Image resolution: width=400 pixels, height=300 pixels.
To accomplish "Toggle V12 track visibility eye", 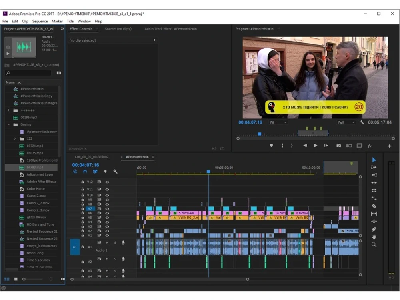I will point(107,182).
